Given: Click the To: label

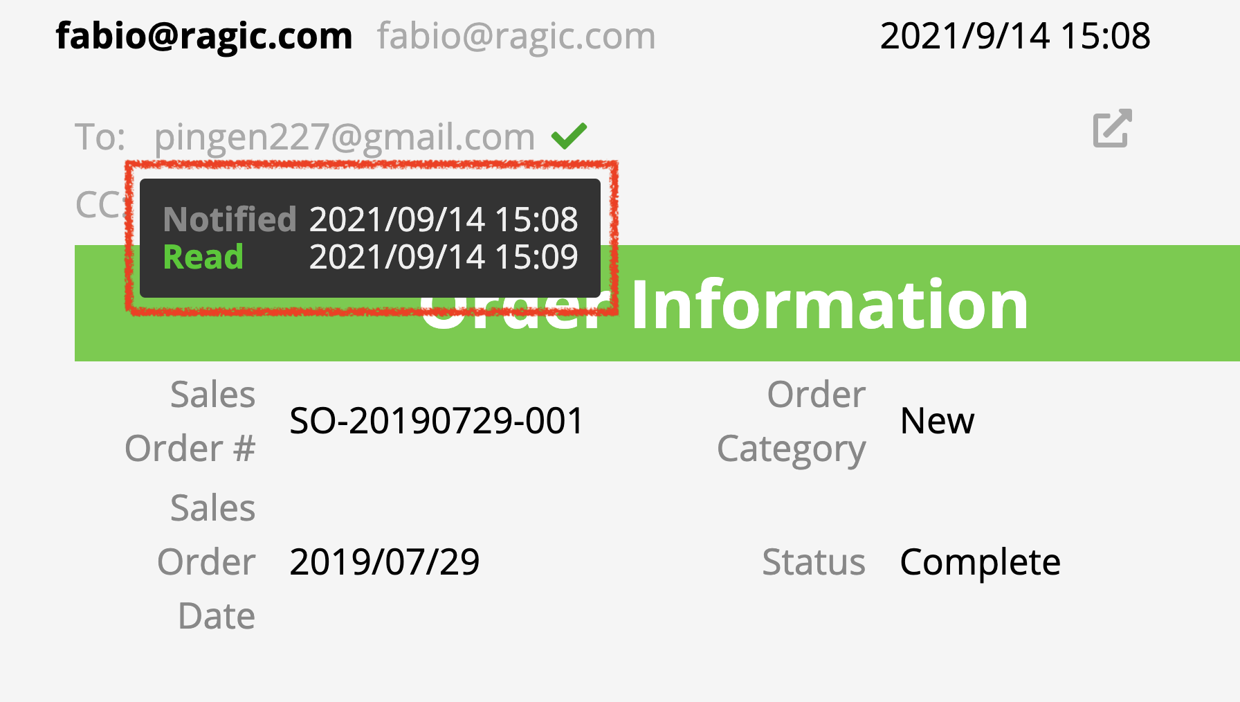Looking at the screenshot, I should [100, 136].
